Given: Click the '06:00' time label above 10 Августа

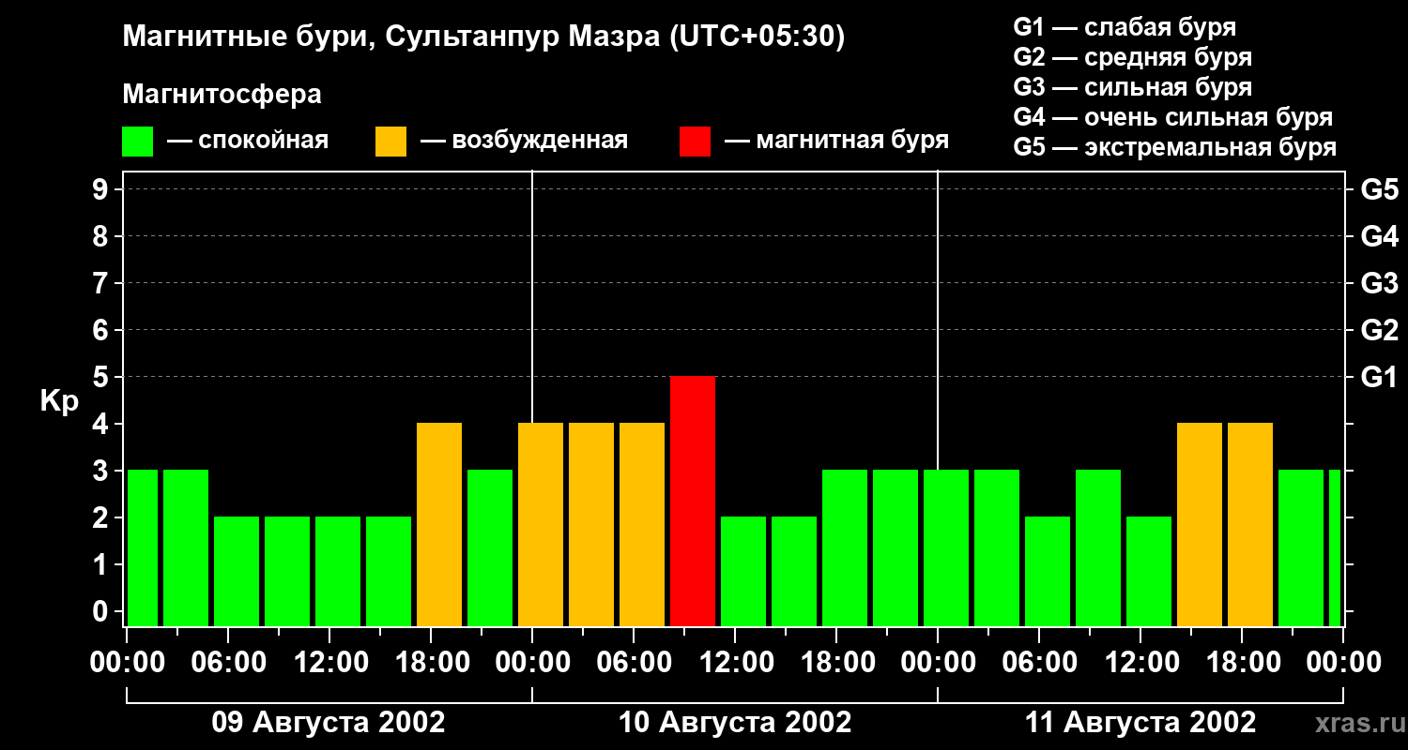Looking at the screenshot, I should pyautogui.click(x=634, y=662).
